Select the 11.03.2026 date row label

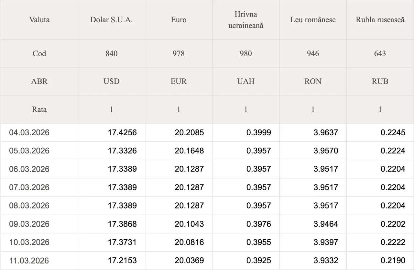point(29,261)
